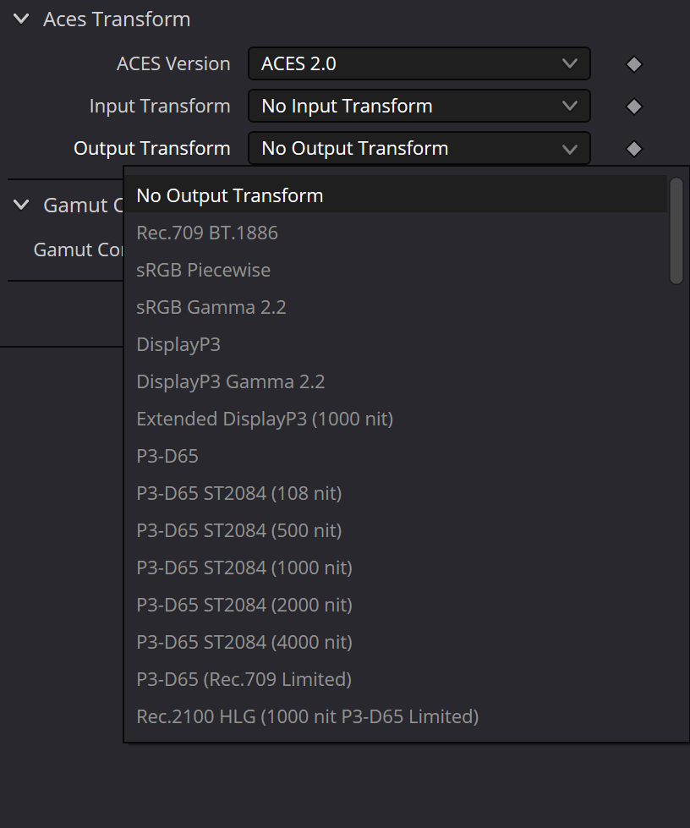Click the Input Transform label
The height and width of the screenshot is (828, 690).
click(x=160, y=106)
